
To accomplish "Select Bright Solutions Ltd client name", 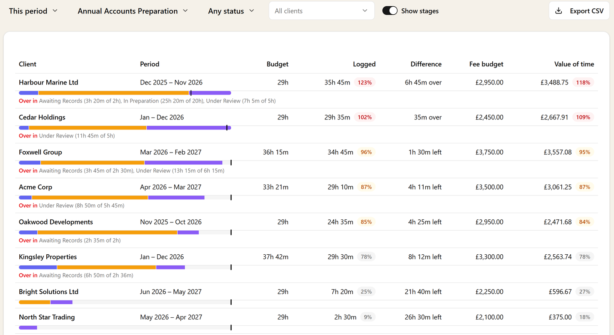I will 48,292.
